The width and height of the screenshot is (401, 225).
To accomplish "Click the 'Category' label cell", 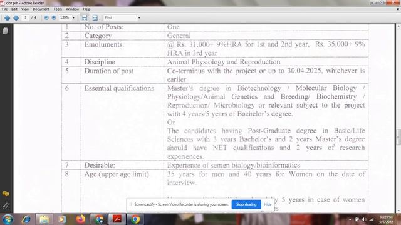I will 98,36.
